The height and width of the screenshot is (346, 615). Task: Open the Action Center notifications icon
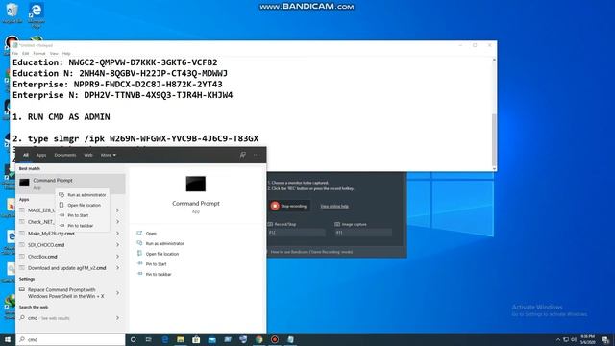point(605,339)
